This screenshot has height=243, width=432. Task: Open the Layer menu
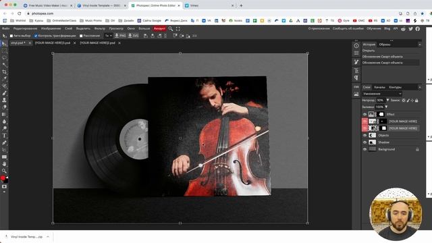68,28
